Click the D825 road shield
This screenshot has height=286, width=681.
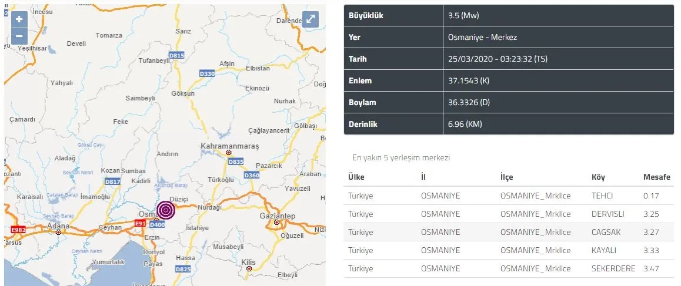183,269
